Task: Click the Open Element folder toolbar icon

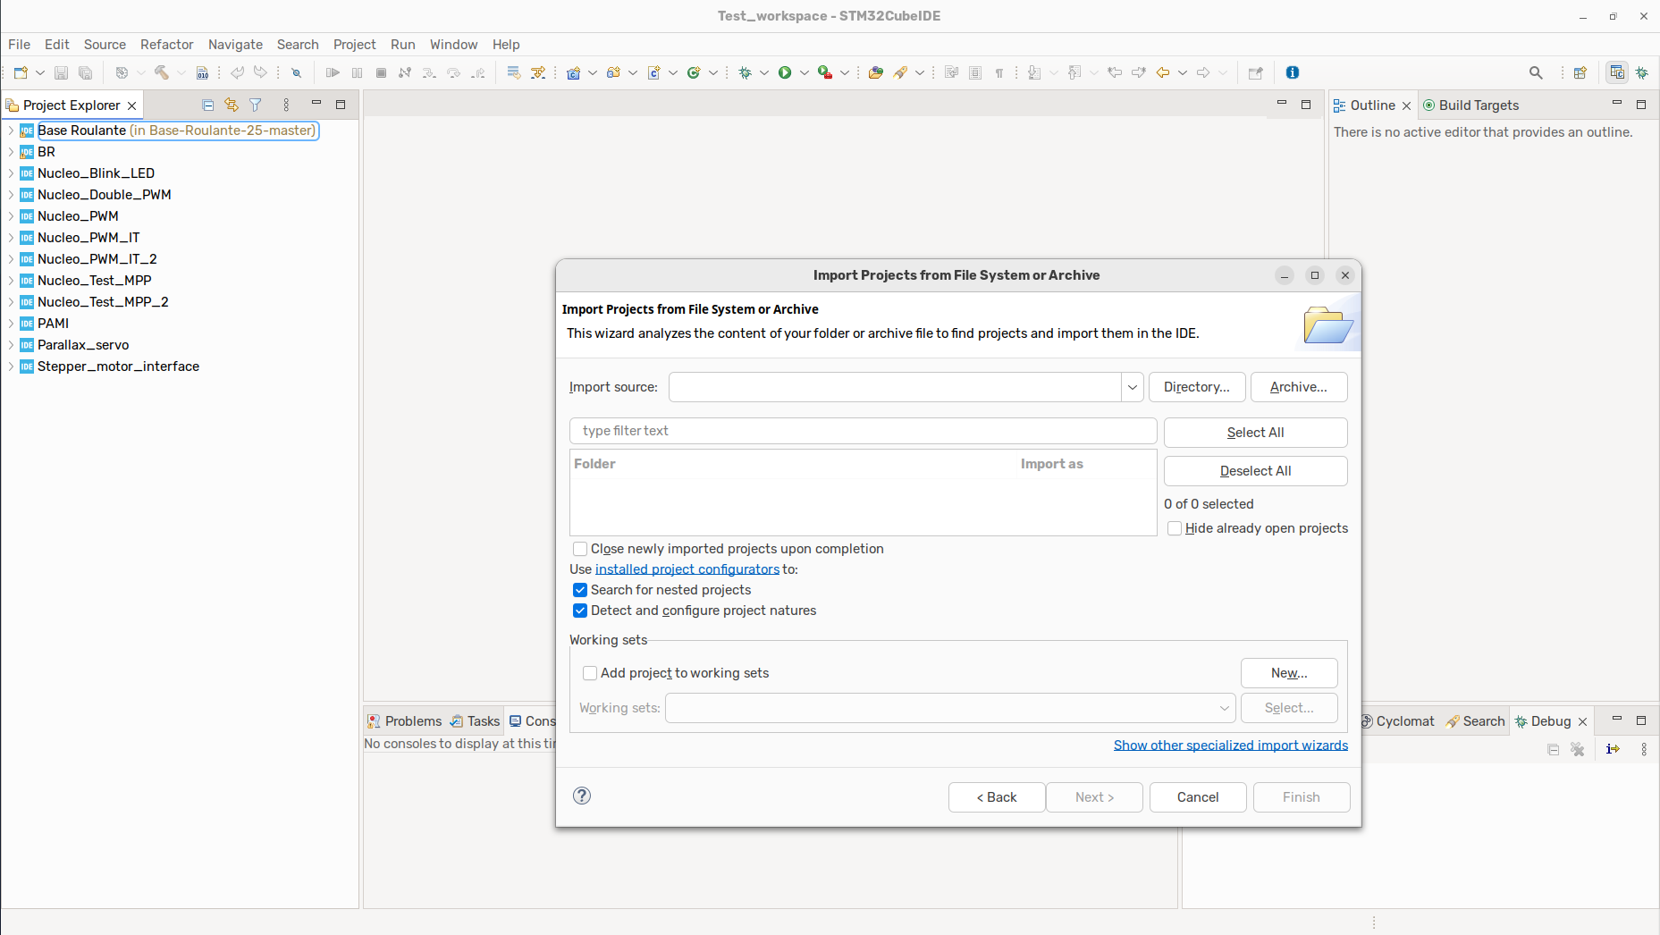Action: (876, 72)
